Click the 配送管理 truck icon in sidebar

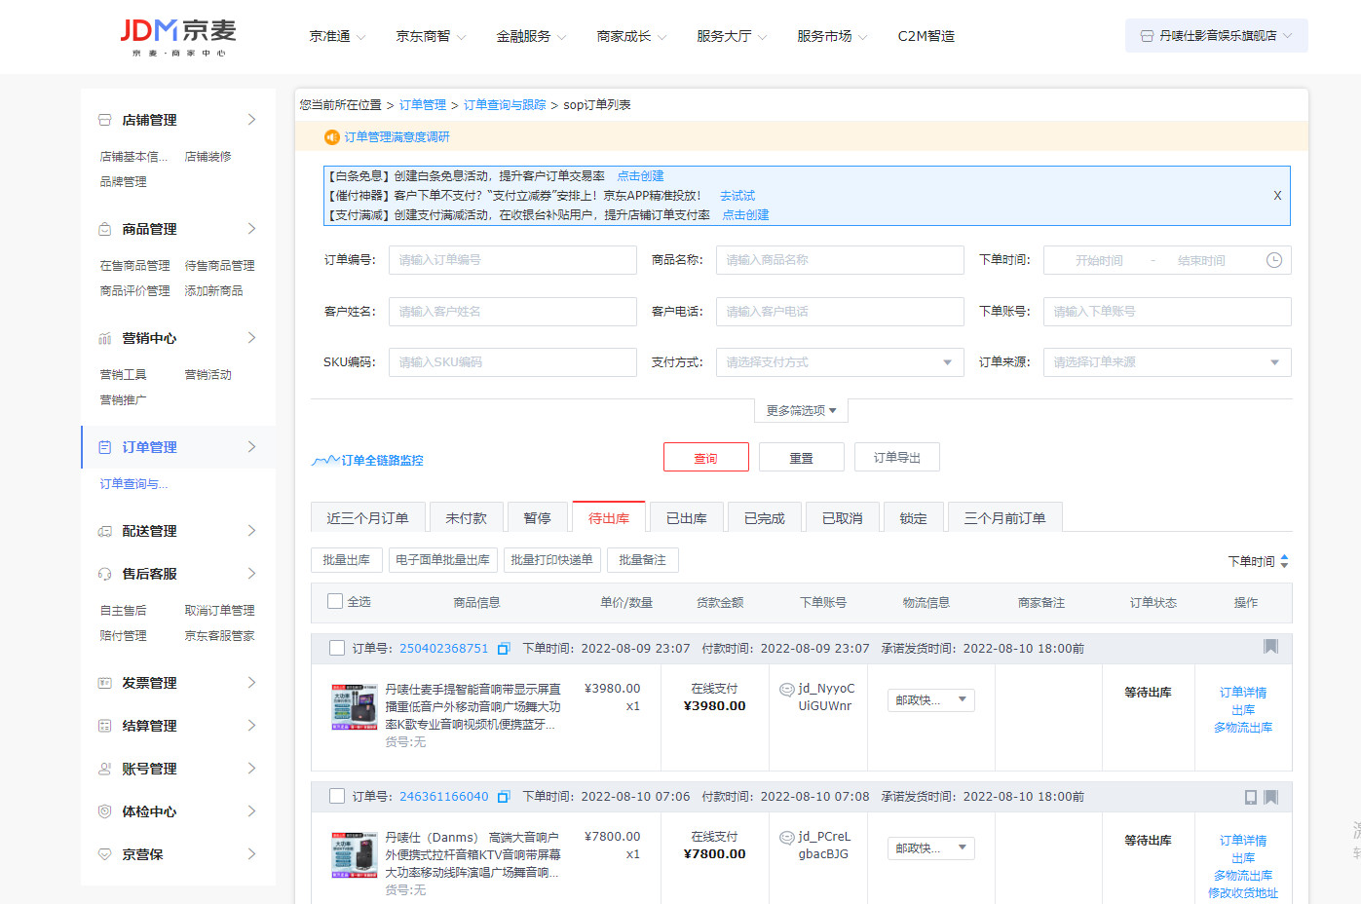104,531
